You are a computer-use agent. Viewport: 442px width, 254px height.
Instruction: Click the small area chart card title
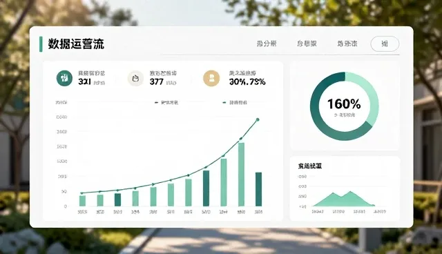coord(310,166)
